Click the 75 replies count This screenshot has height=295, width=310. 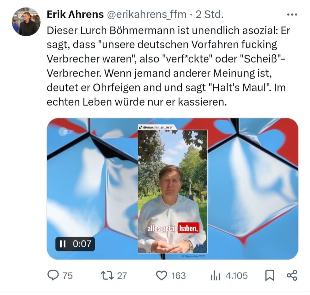pyautogui.click(x=68, y=276)
